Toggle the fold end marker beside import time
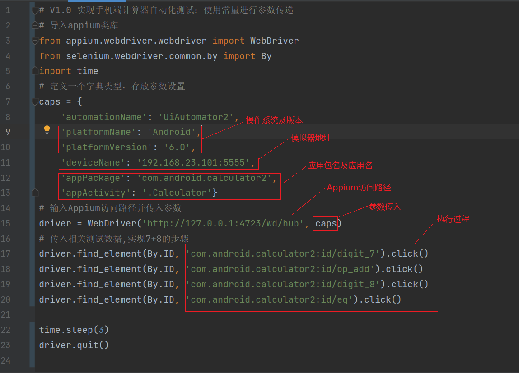The image size is (519, 373). [35, 71]
